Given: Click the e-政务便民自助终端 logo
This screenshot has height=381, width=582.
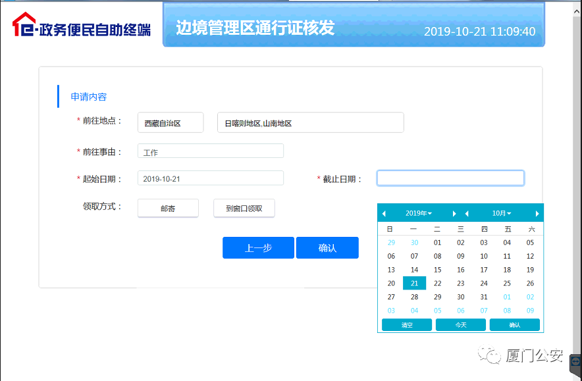Looking at the screenshot, I should coord(82,24).
